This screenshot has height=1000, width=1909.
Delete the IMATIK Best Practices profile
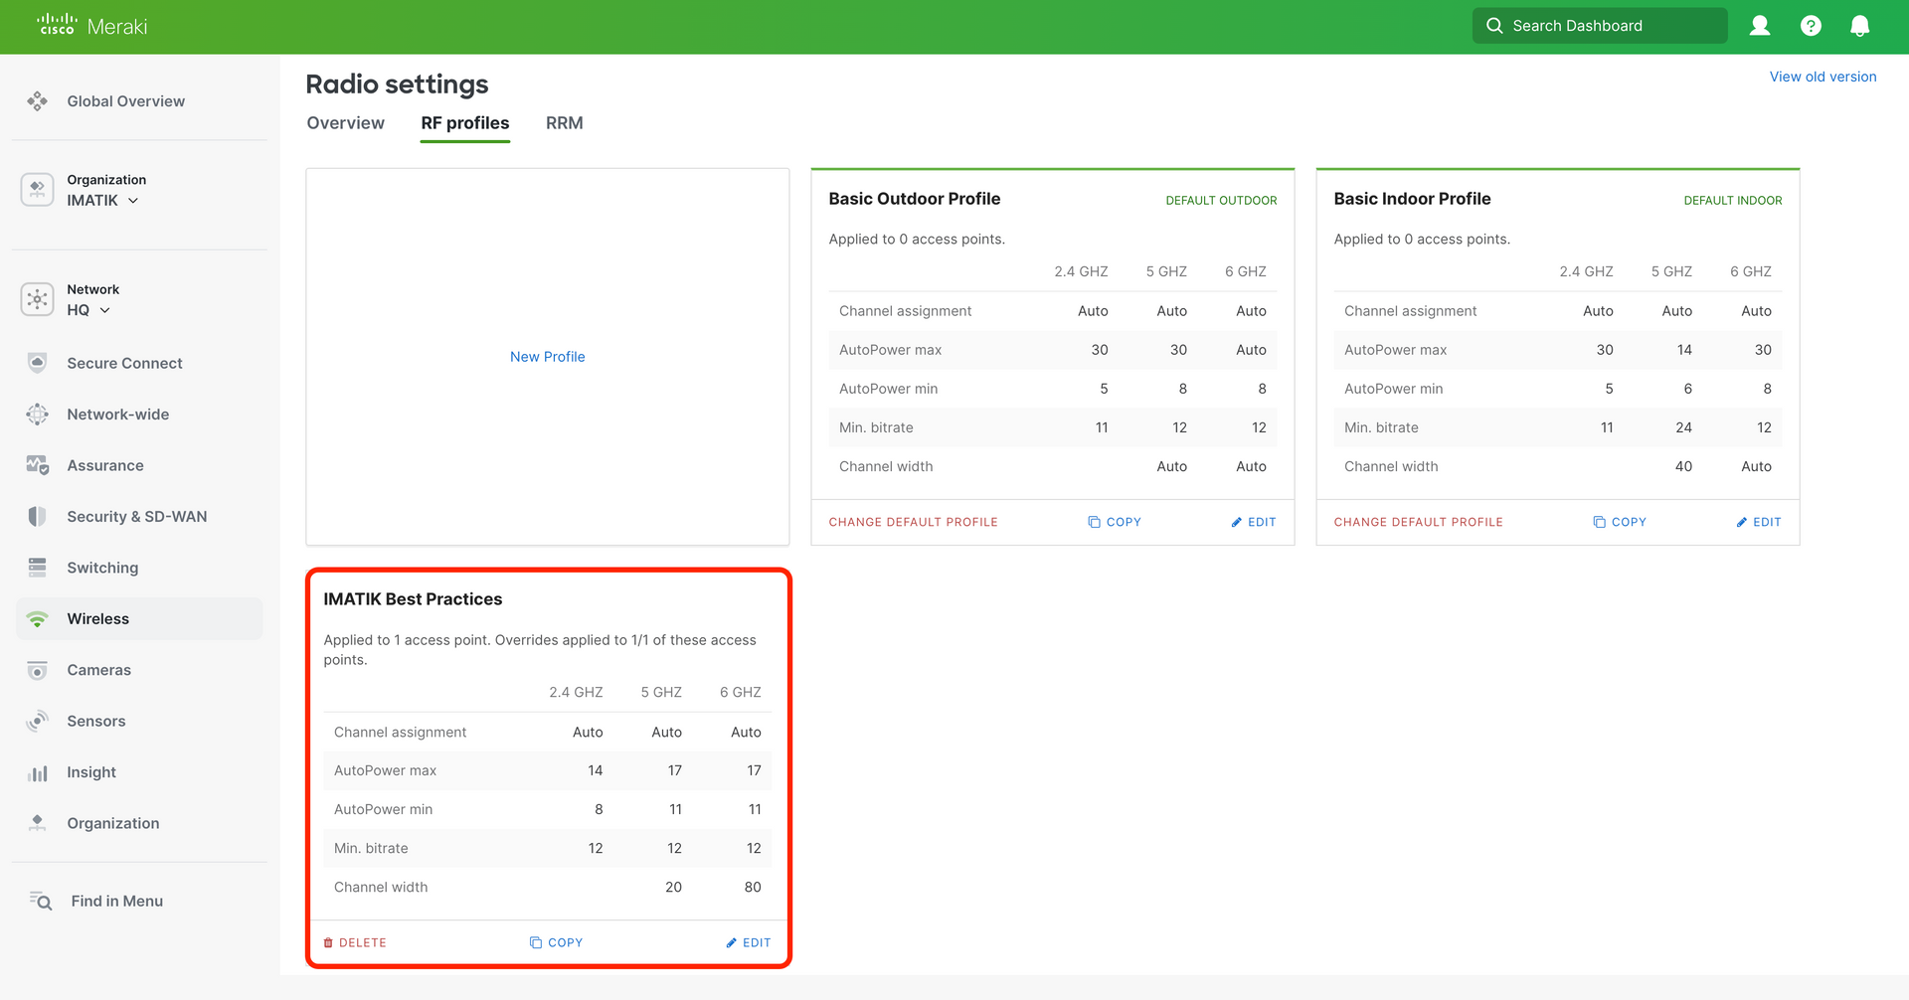[x=355, y=942]
